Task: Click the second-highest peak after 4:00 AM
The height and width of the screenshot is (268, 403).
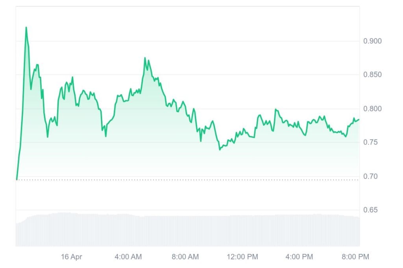Action: point(145,58)
